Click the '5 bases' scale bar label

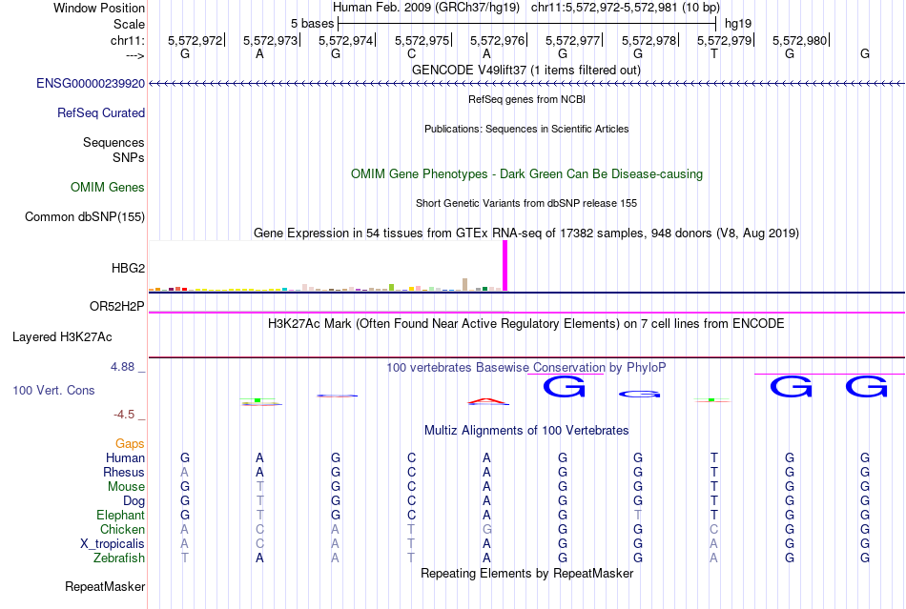tap(312, 24)
